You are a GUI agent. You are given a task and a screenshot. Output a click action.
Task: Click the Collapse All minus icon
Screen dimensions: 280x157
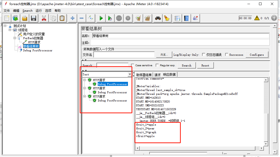(x=82, y=18)
